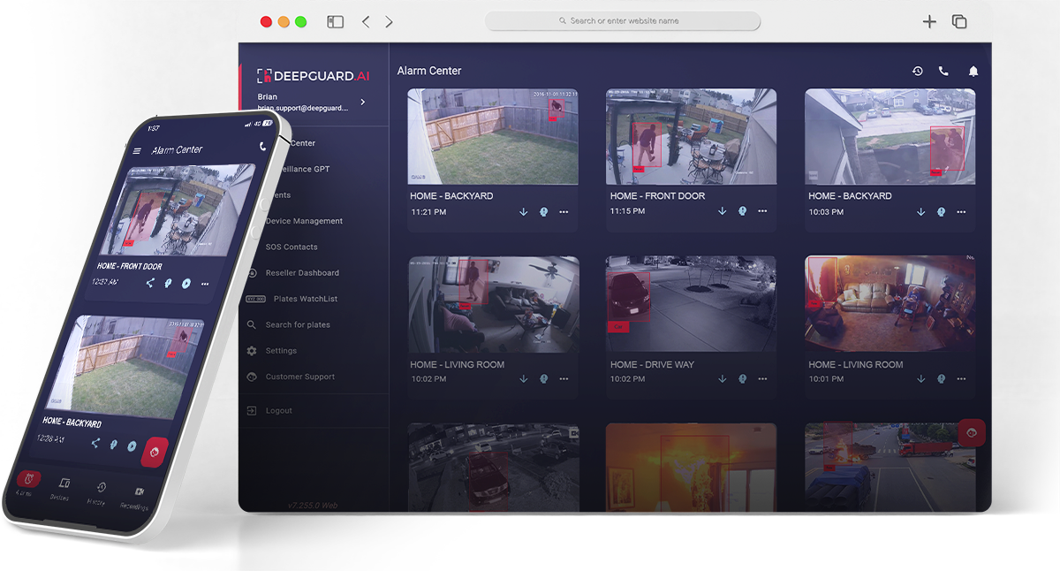This screenshot has height=571, width=1060.
Task: Open Search for plates in the sidebar
Action: click(296, 324)
